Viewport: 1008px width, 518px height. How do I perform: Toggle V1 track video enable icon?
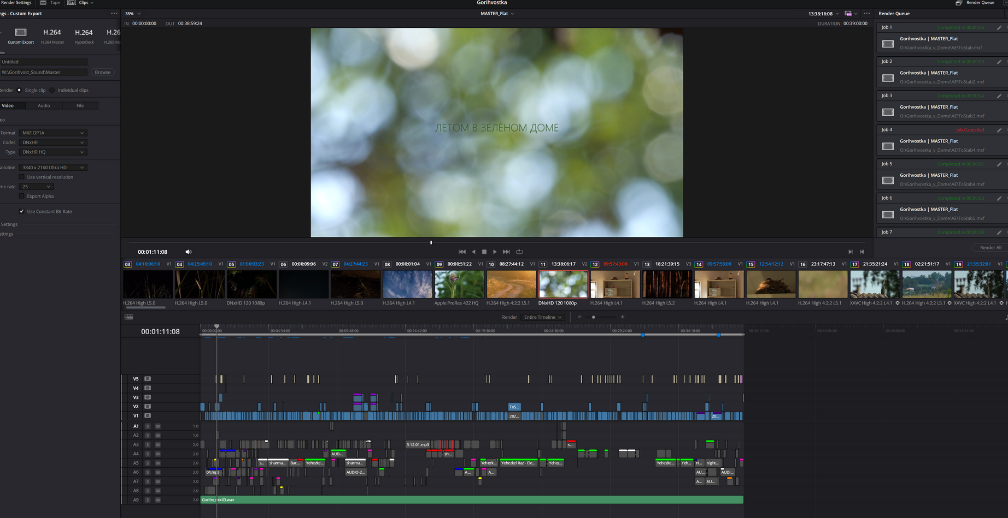point(148,416)
